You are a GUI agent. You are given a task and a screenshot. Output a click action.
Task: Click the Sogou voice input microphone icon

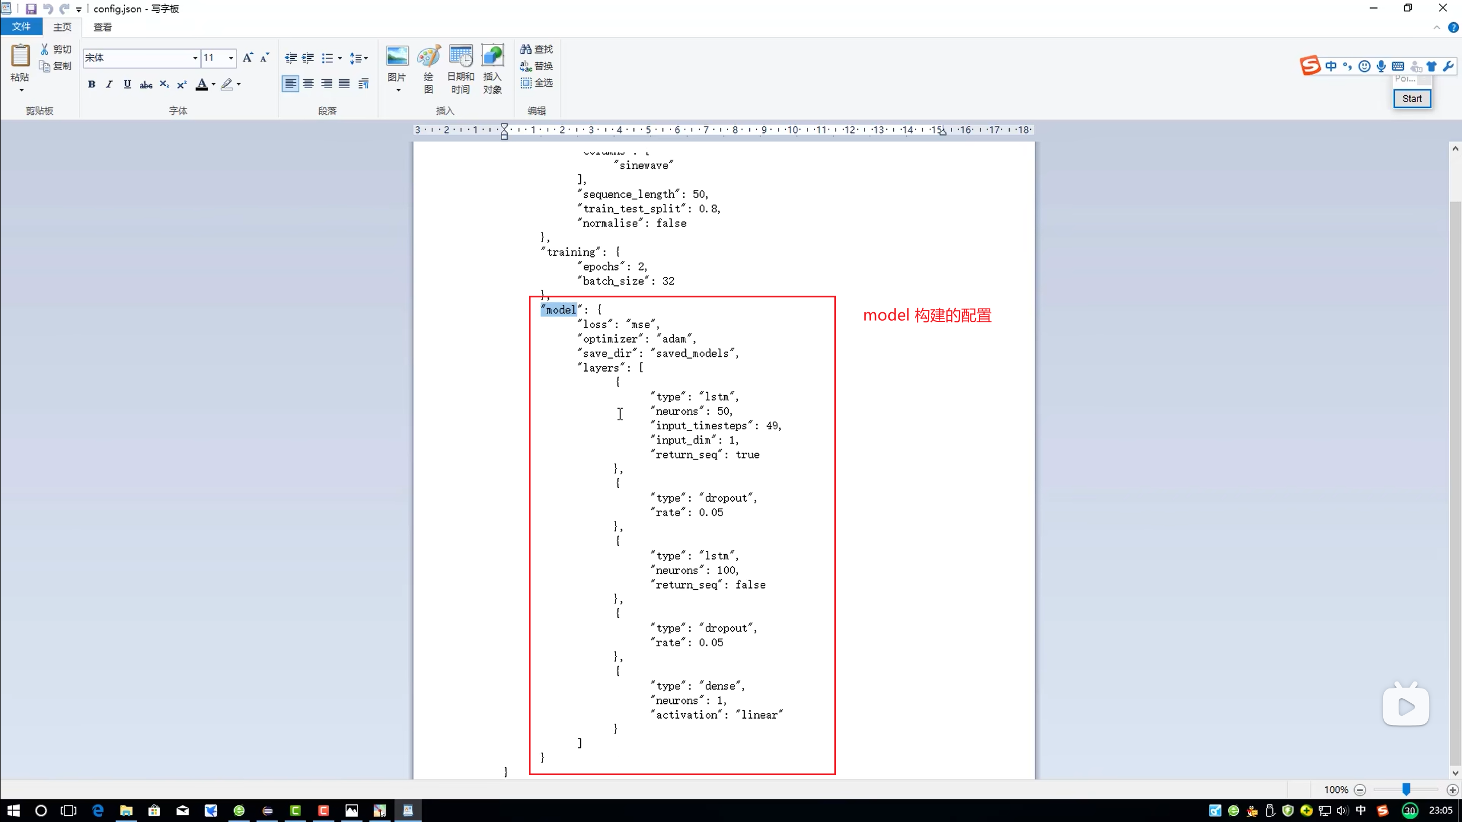[1381, 66]
